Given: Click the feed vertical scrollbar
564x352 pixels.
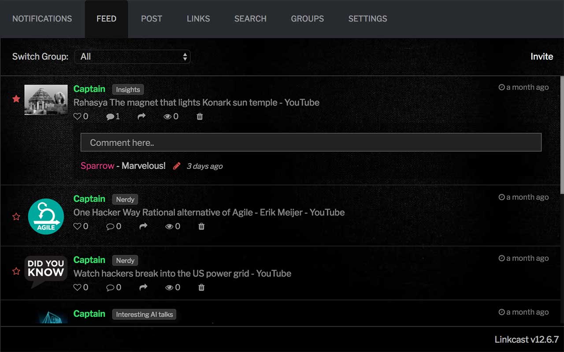Looking at the screenshot, I should (562, 135).
